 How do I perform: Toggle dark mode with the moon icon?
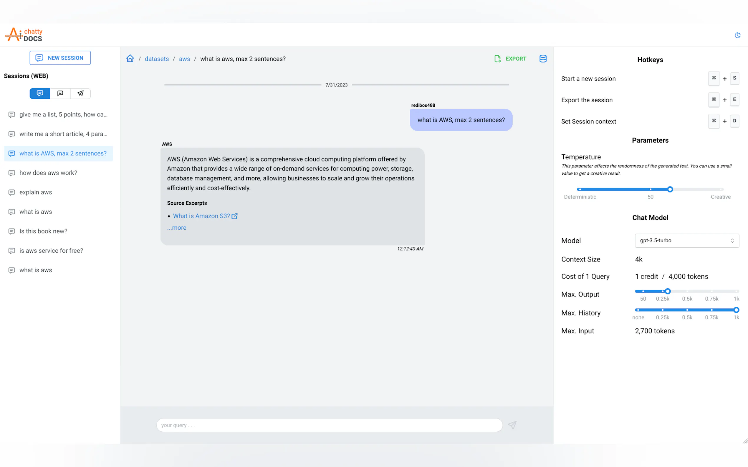pos(738,35)
